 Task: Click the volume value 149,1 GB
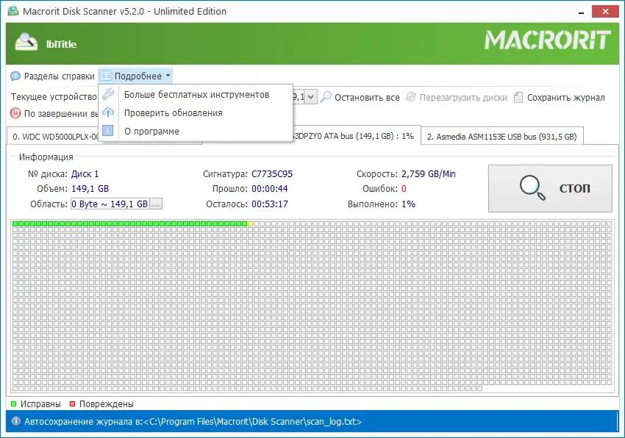click(x=90, y=189)
